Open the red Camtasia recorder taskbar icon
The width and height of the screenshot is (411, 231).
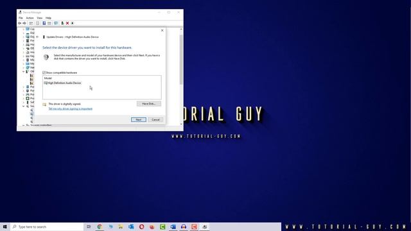[194, 227]
